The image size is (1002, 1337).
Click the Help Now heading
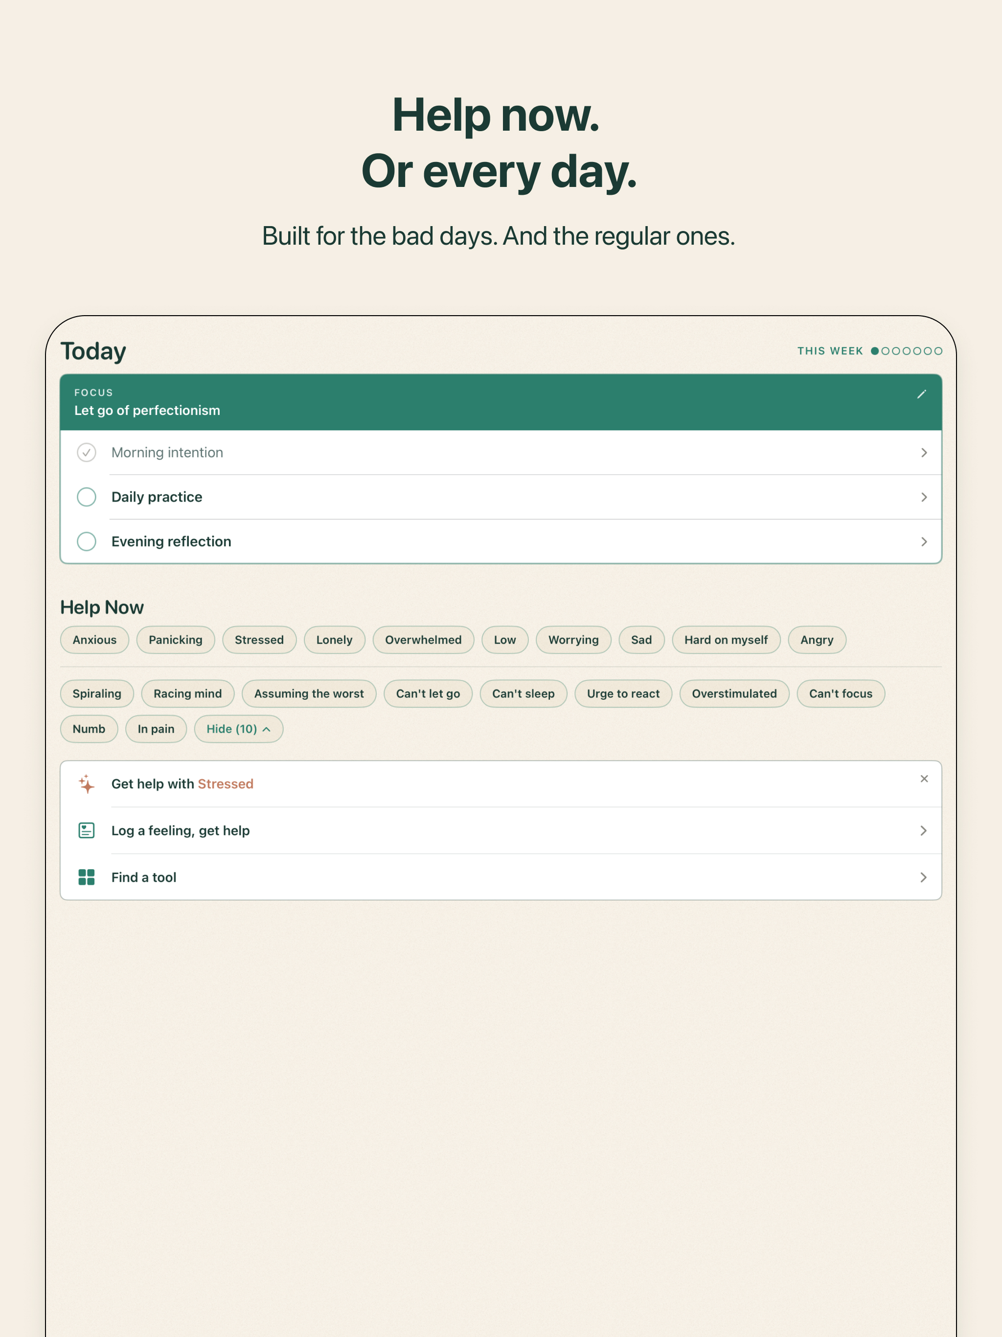102,607
